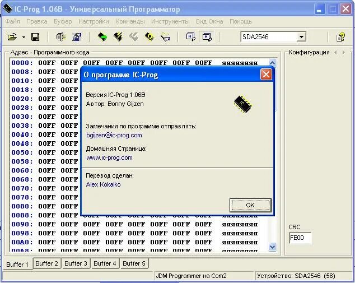Screen dimensions: 355x283
Task: Switch to the Buffer 2 tab
Action: tap(46, 263)
